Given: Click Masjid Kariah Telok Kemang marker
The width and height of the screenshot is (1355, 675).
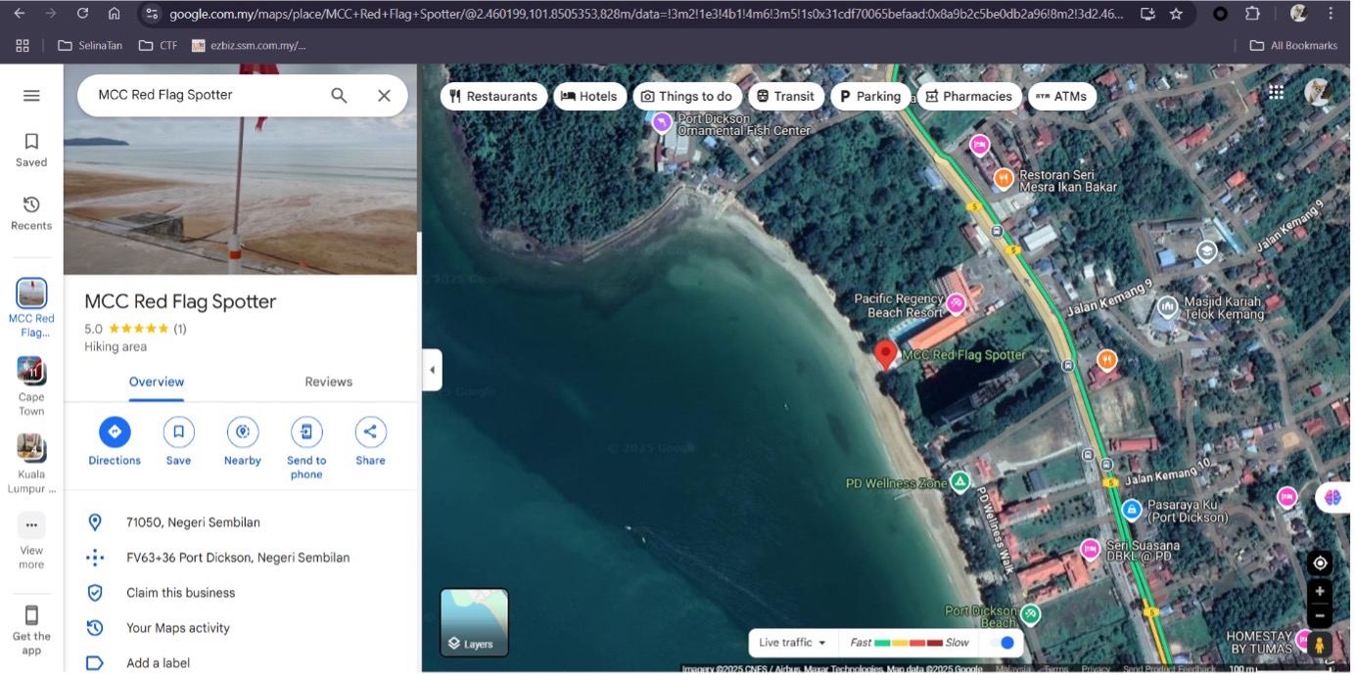Looking at the screenshot, I should [1167, 307].
